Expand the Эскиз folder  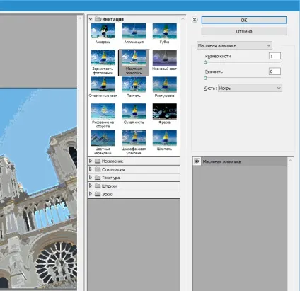tap(91, 194)
